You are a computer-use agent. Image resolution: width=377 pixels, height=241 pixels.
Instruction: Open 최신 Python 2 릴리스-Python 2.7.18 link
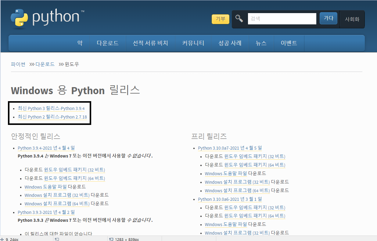52,117
